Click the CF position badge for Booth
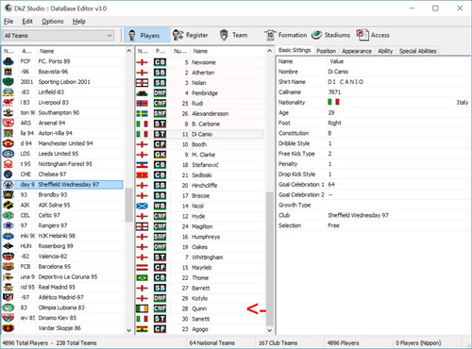This screenshot has height=349, width=472. pos(160,144)
